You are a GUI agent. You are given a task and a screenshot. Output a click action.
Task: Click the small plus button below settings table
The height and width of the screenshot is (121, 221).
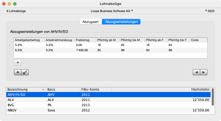pos(18,62)
